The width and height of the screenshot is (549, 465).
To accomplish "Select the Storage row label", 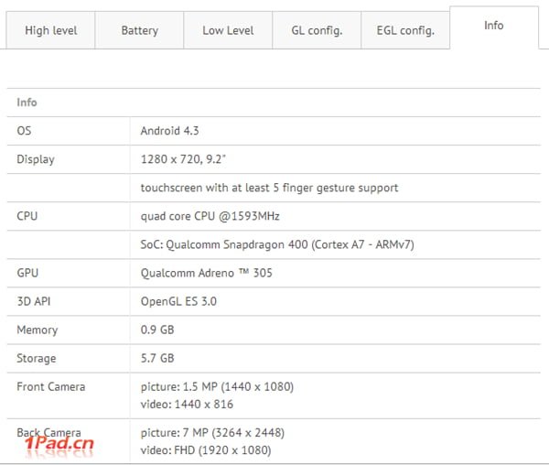I will click(x=37, y=358).
